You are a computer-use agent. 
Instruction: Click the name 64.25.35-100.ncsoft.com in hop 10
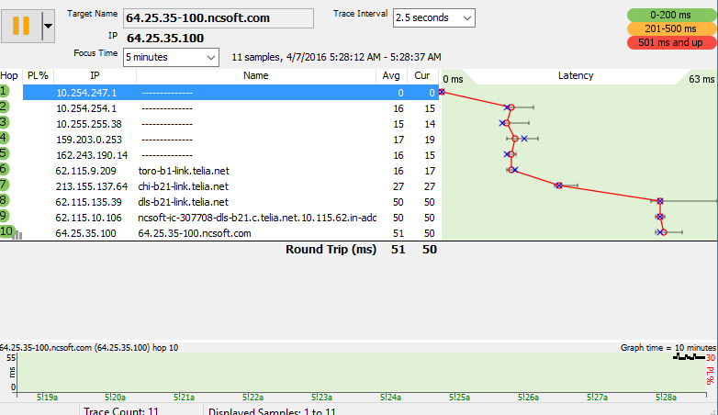pyautogui.click(x=195, y=233)
